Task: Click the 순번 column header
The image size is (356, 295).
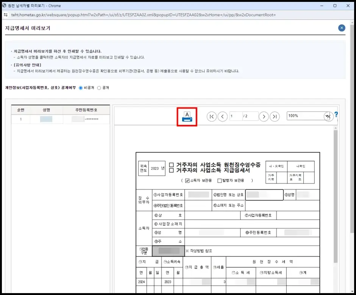Action: (x=21, y=110)
